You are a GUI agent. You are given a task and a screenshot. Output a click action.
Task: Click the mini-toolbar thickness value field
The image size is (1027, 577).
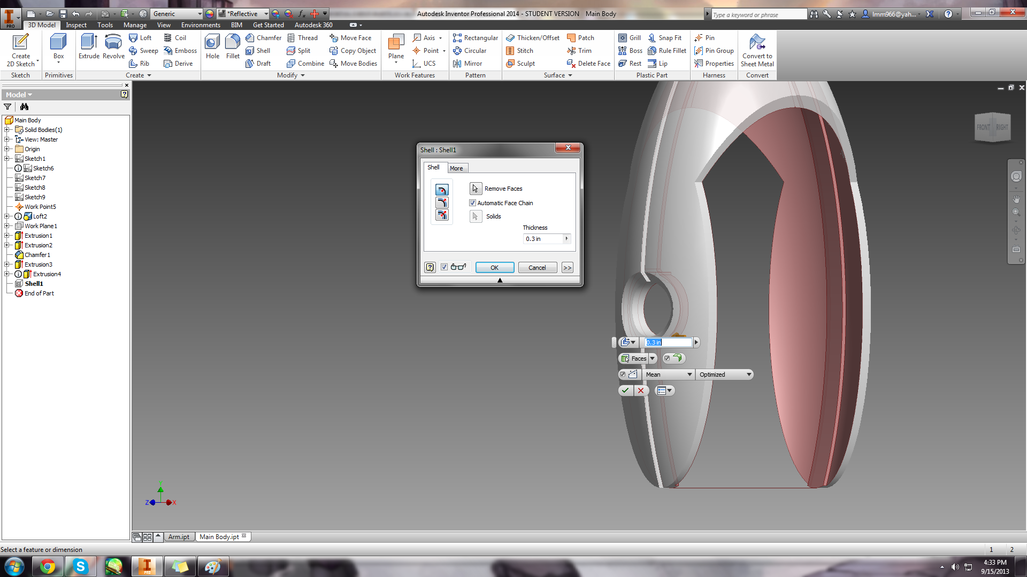click(668, 342)
